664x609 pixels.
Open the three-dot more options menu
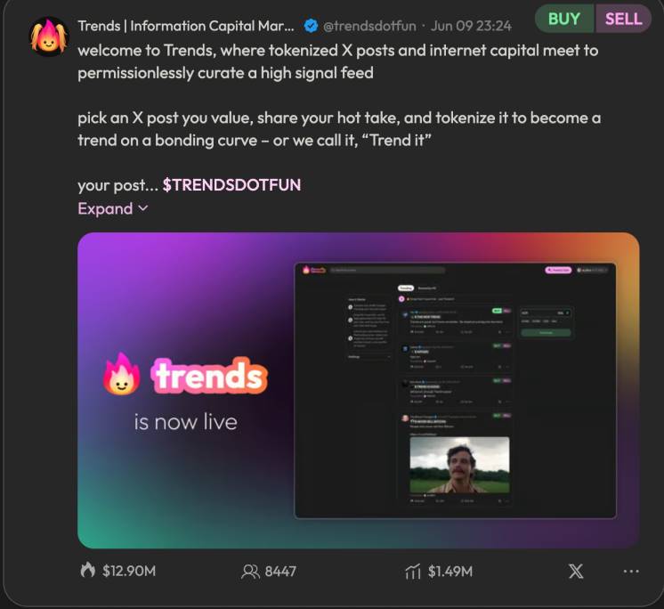(x=631, y=572)
